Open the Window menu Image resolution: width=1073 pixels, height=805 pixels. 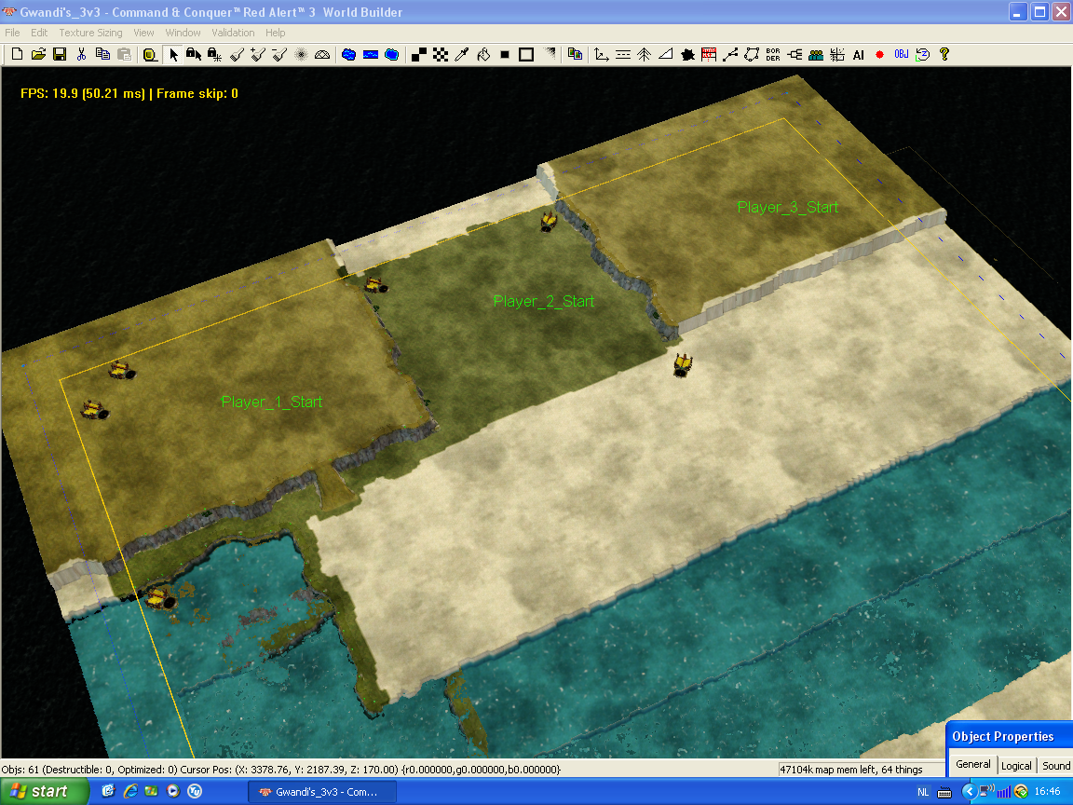click(183, 33)
